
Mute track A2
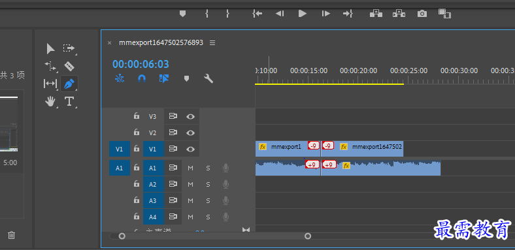(x=190, y=184)
